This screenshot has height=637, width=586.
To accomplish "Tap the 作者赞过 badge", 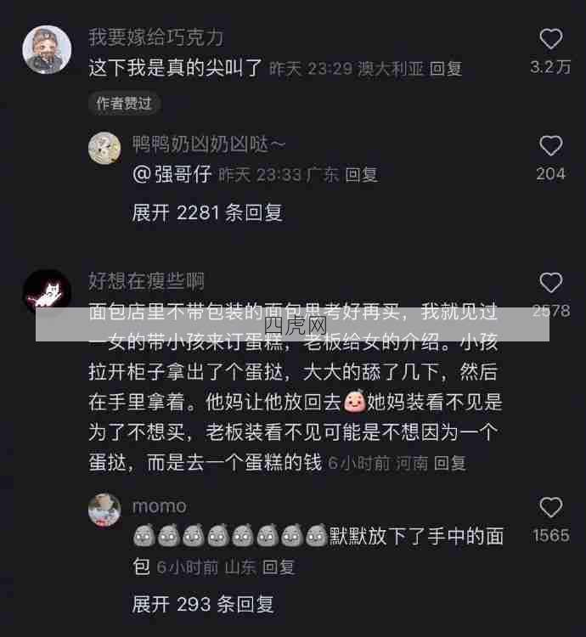I will tap(124, 104).
